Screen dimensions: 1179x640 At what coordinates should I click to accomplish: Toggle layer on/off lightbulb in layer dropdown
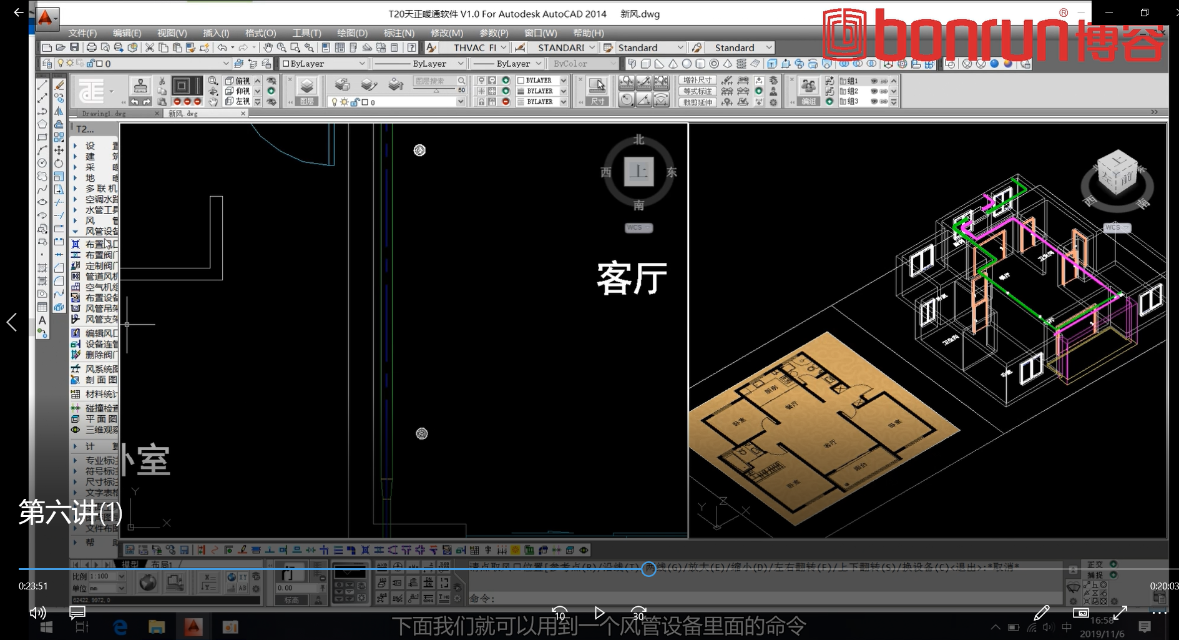(x=61, y=64)
